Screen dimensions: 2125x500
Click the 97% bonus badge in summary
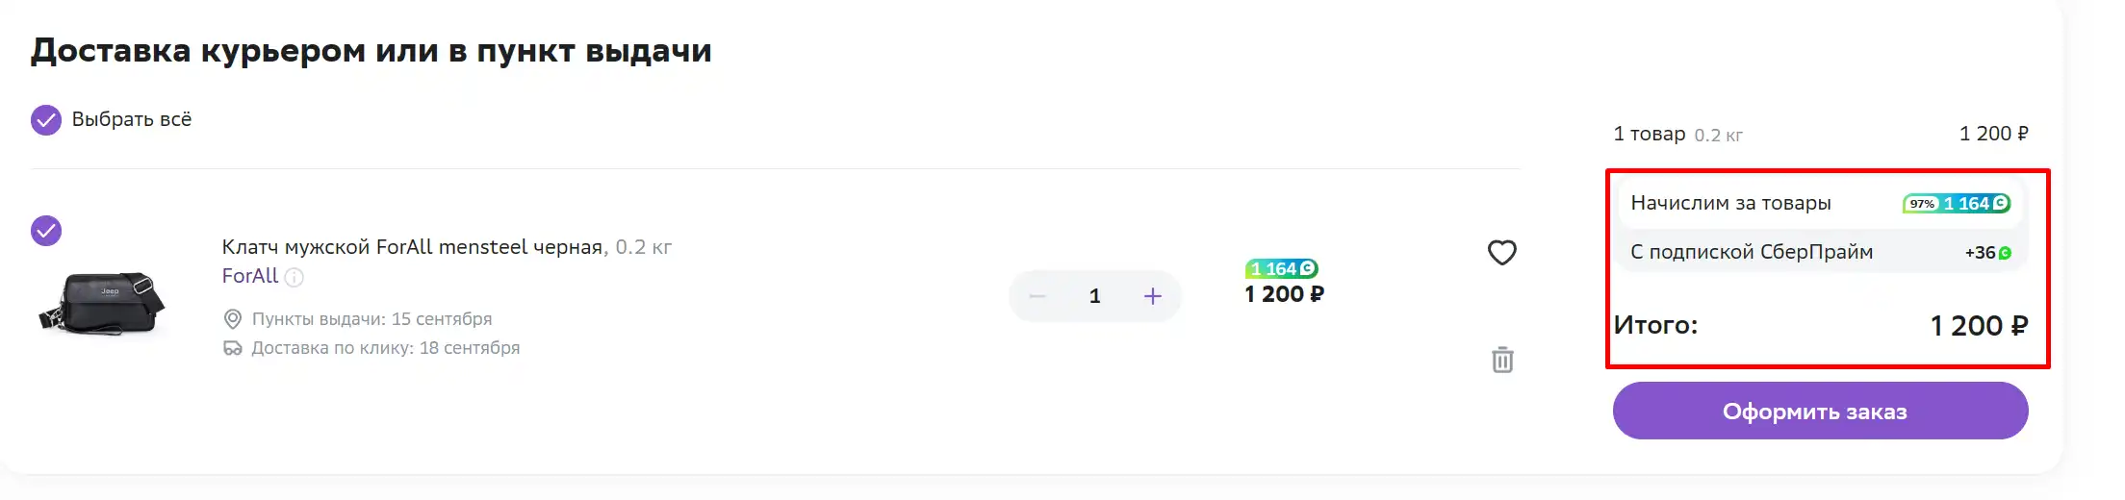pyautogui.click(x=1922, y=204)
